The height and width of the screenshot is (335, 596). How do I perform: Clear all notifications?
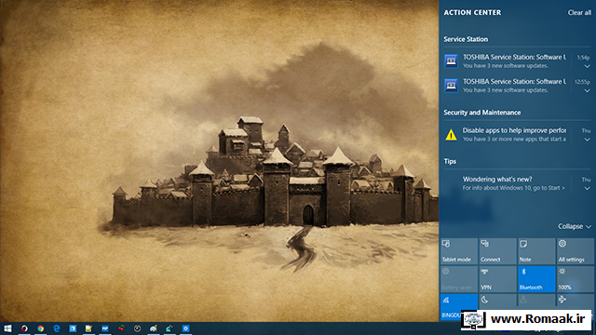click(579, 12)
